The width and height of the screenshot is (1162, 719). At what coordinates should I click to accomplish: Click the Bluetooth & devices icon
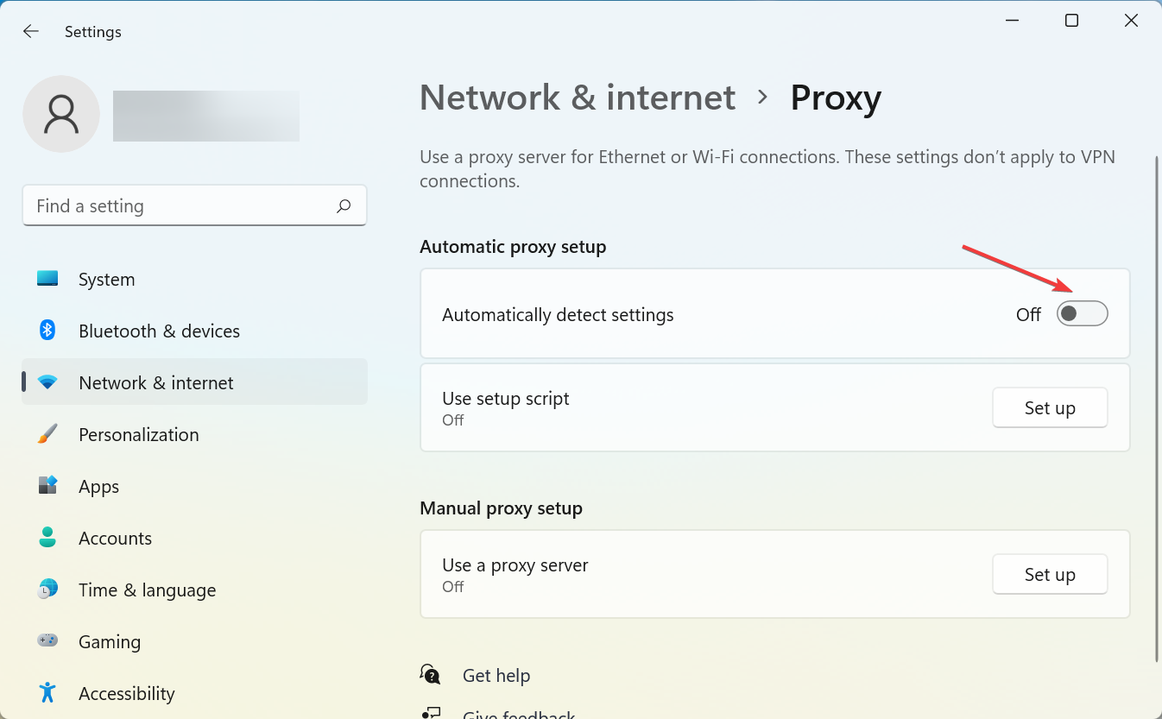(47, 331)
